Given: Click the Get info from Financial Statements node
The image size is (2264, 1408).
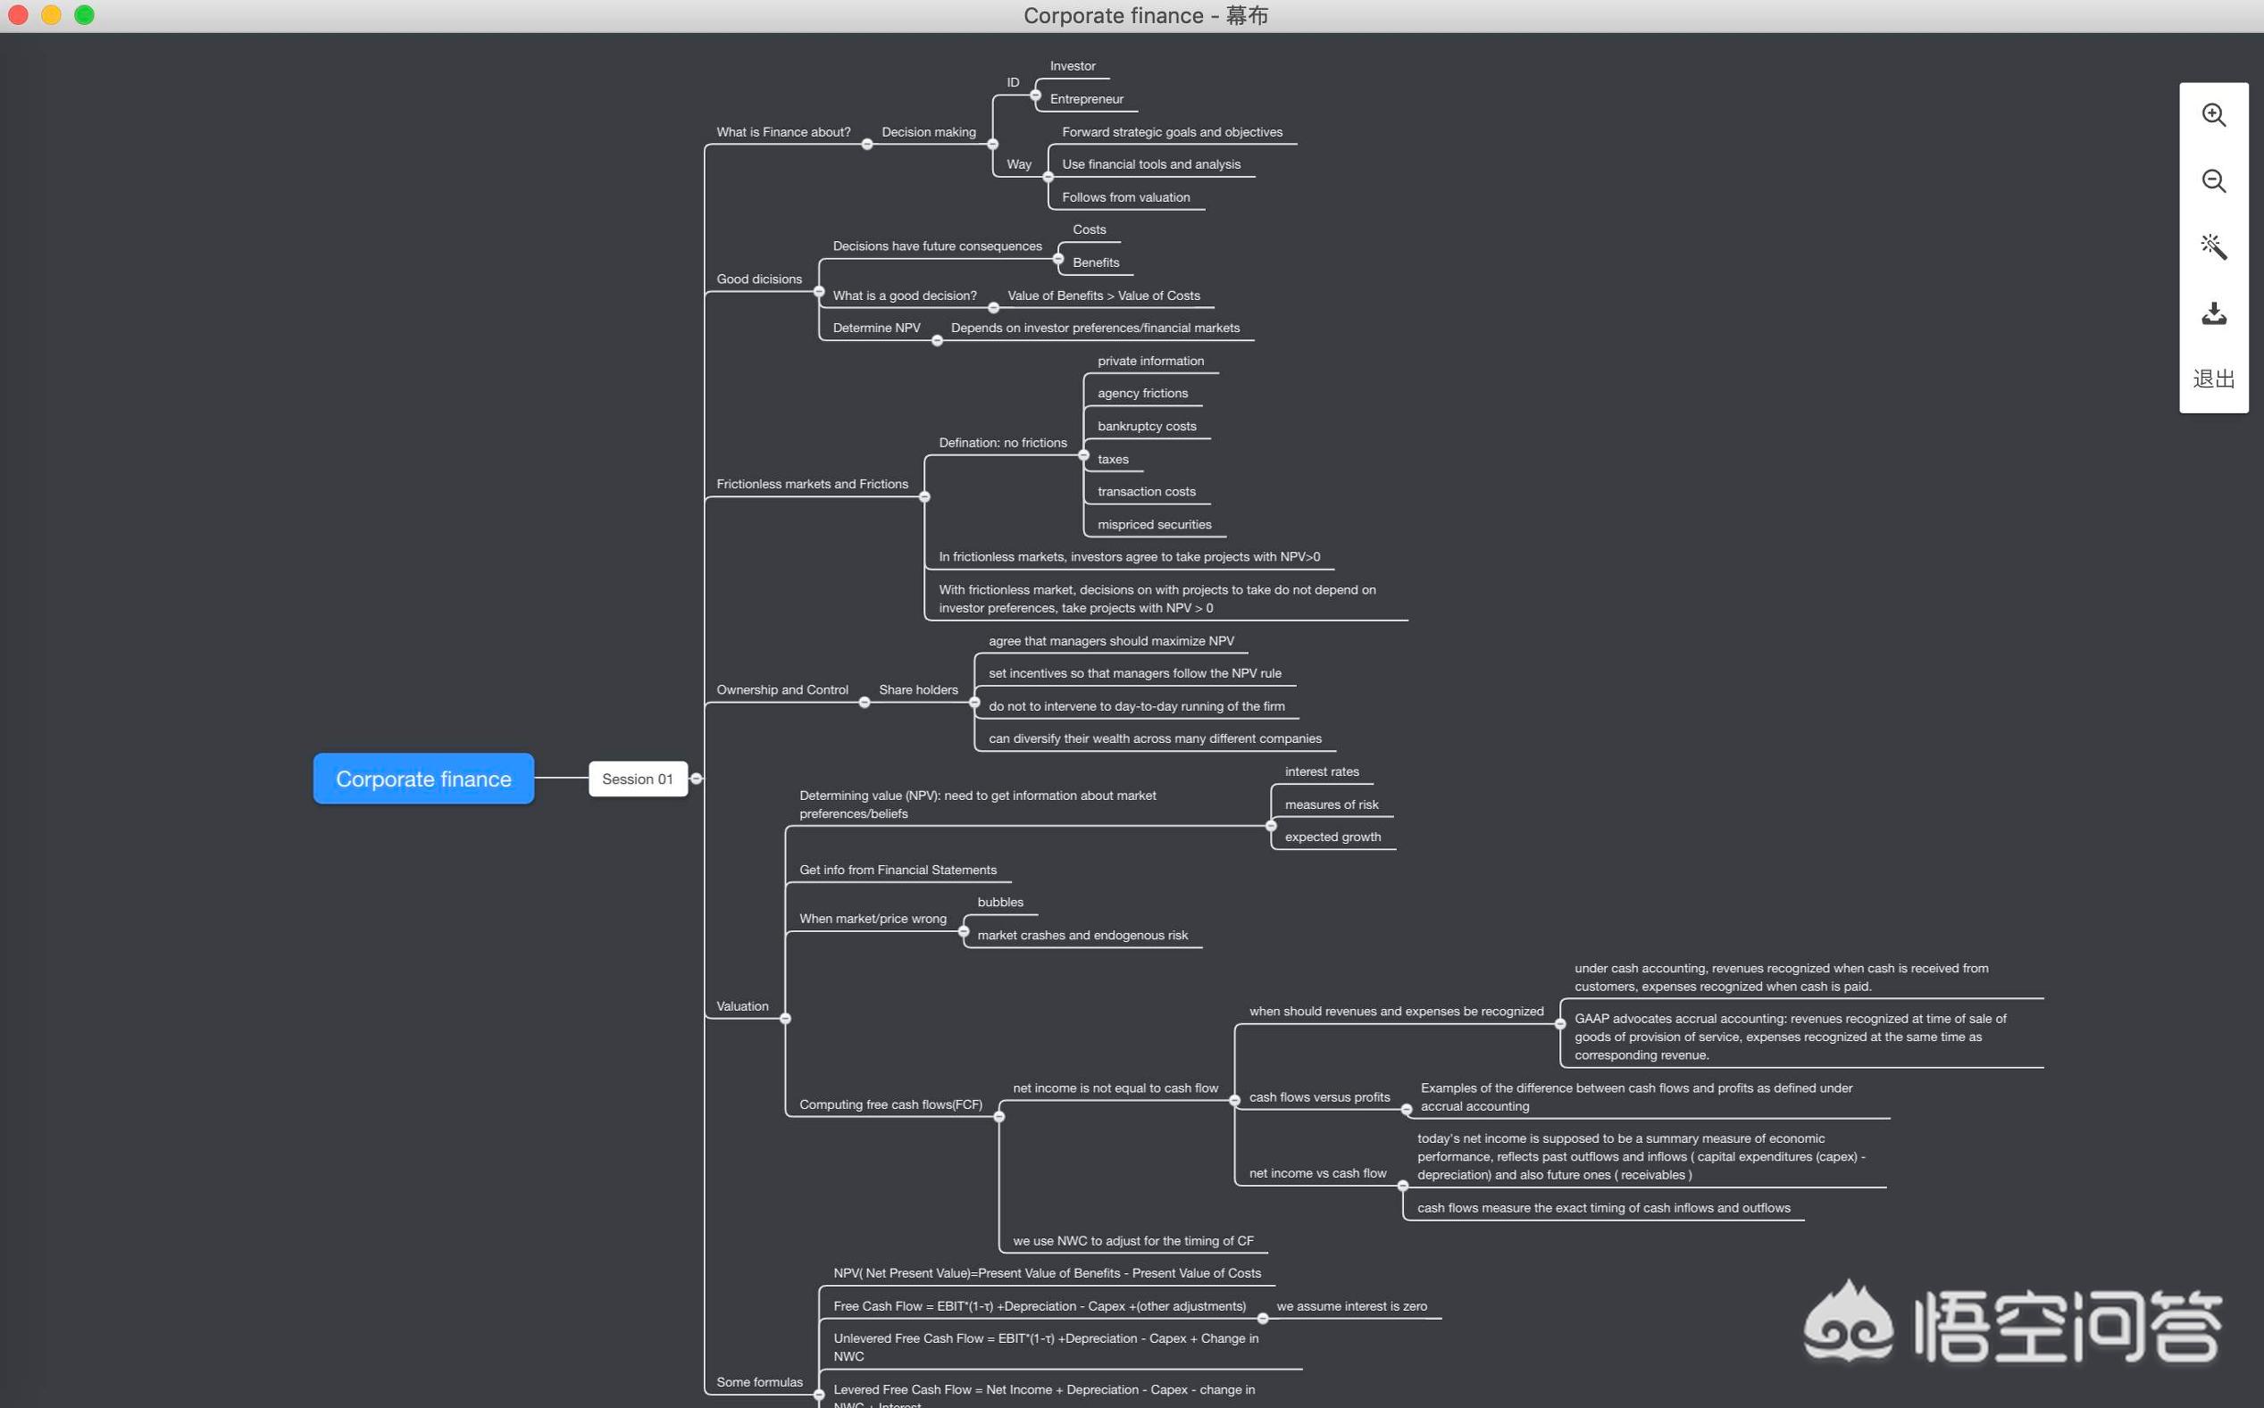Looking at the screenshot, I should (x=897, y=870).
